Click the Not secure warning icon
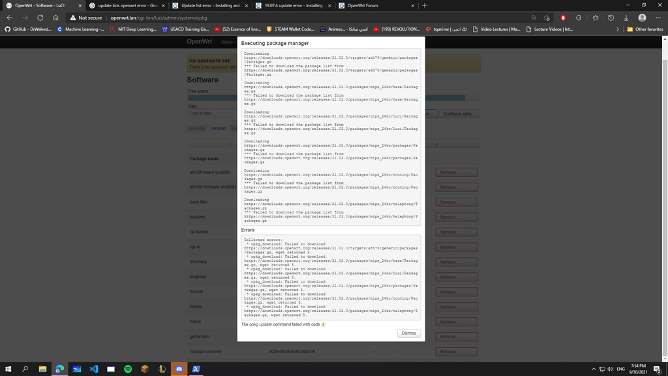The width and height of the screenshot is (668, 376). tap(73, 18)
